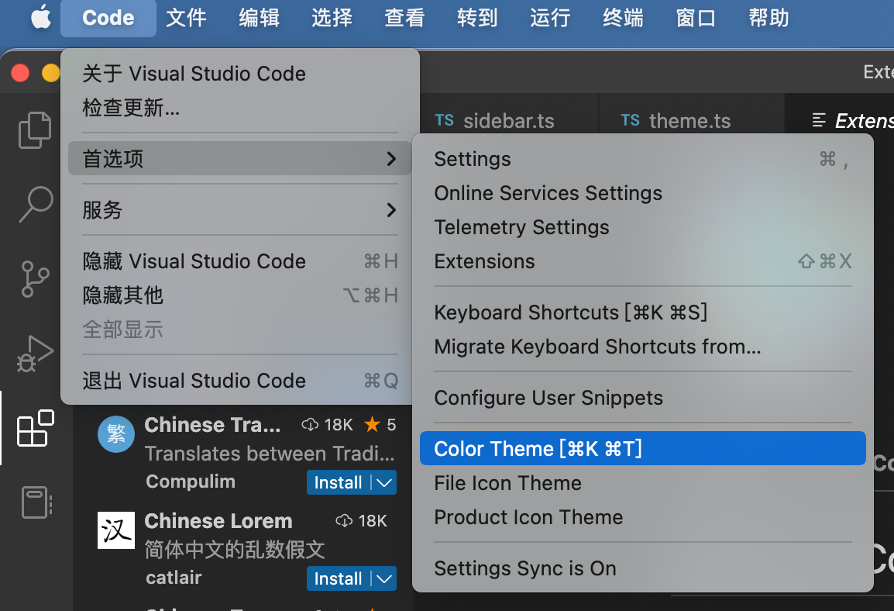The width and height of the screenshot is (894, 611).
Task: Select Telemetry Settings
Action: (642, 227)
